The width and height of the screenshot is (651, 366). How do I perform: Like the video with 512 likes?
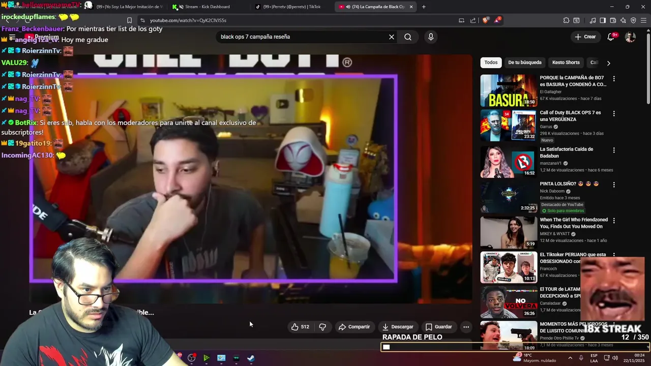coord(300,327)
